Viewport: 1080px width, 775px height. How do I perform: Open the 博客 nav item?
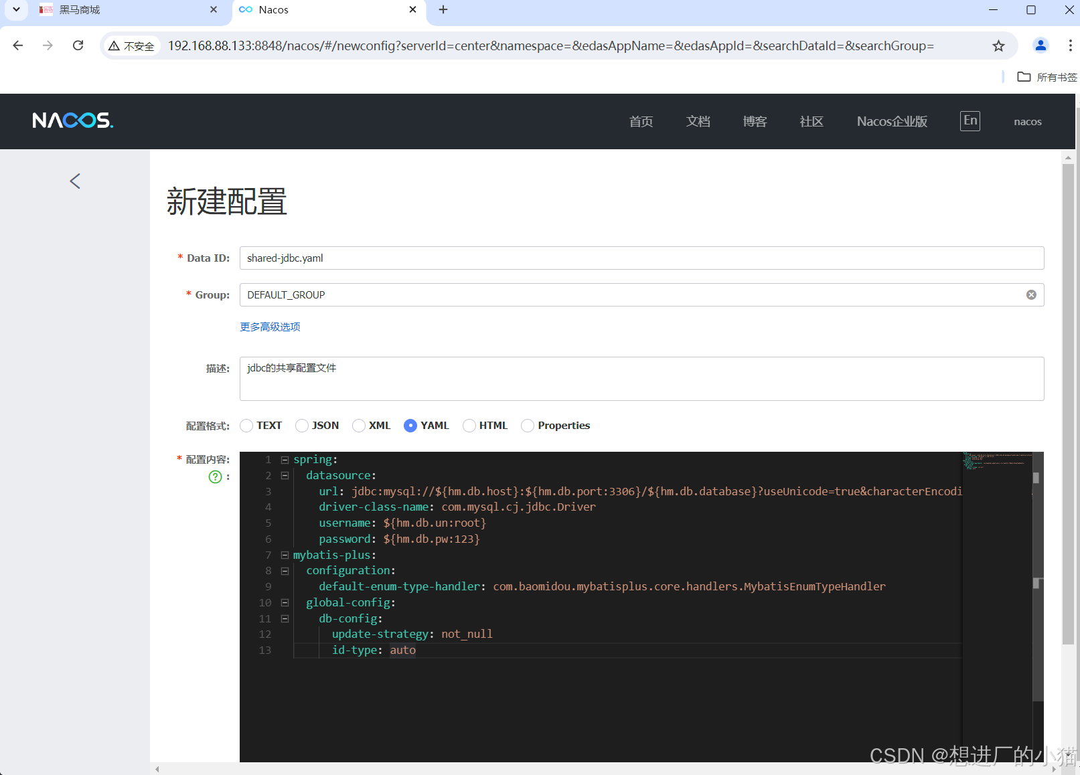tap(755, 121)
